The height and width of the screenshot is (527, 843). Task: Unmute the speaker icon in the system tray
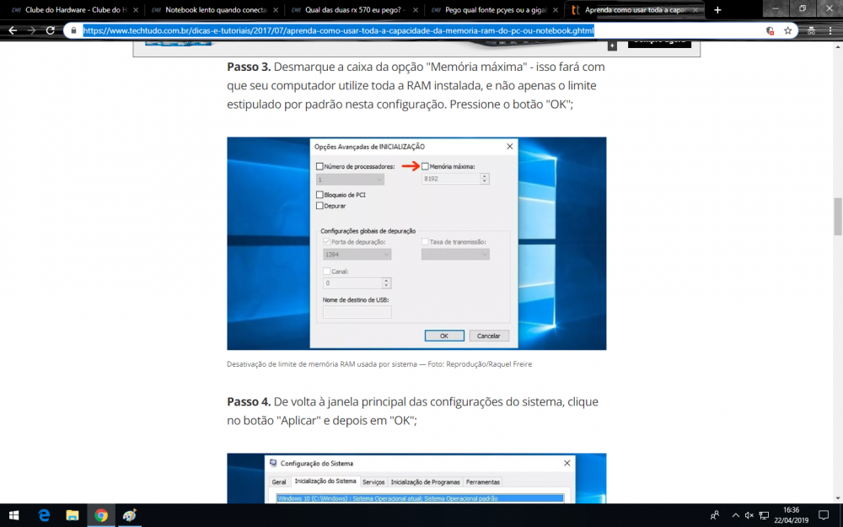pos(749,515)
